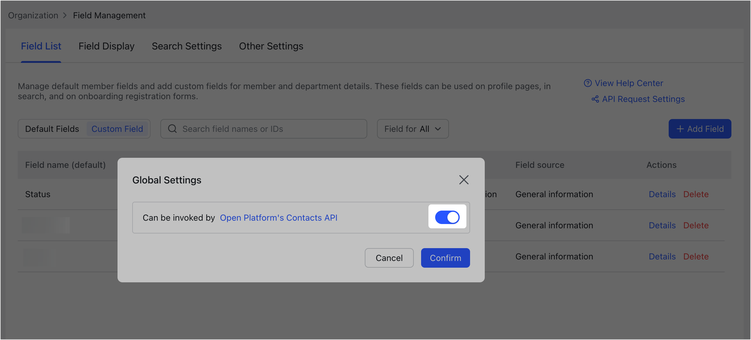Open Details in the third table row
This screenshot has width=751, height=340.
[662, 256]
